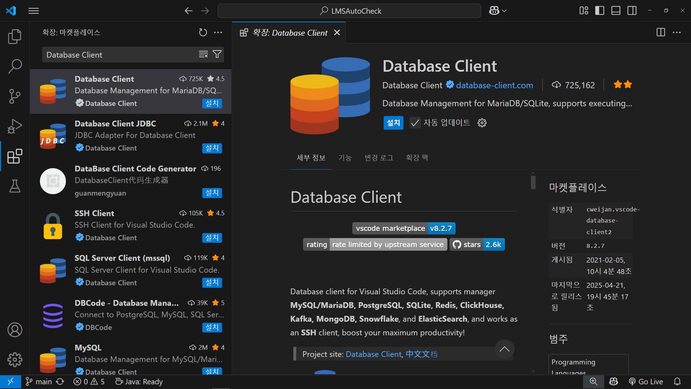
Task: Switch to 변경 로그 tab
Action: [x=379, y=158]
